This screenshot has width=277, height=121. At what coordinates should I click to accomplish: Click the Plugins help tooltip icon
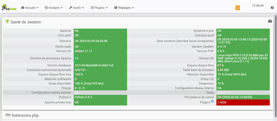click(213, 101)
